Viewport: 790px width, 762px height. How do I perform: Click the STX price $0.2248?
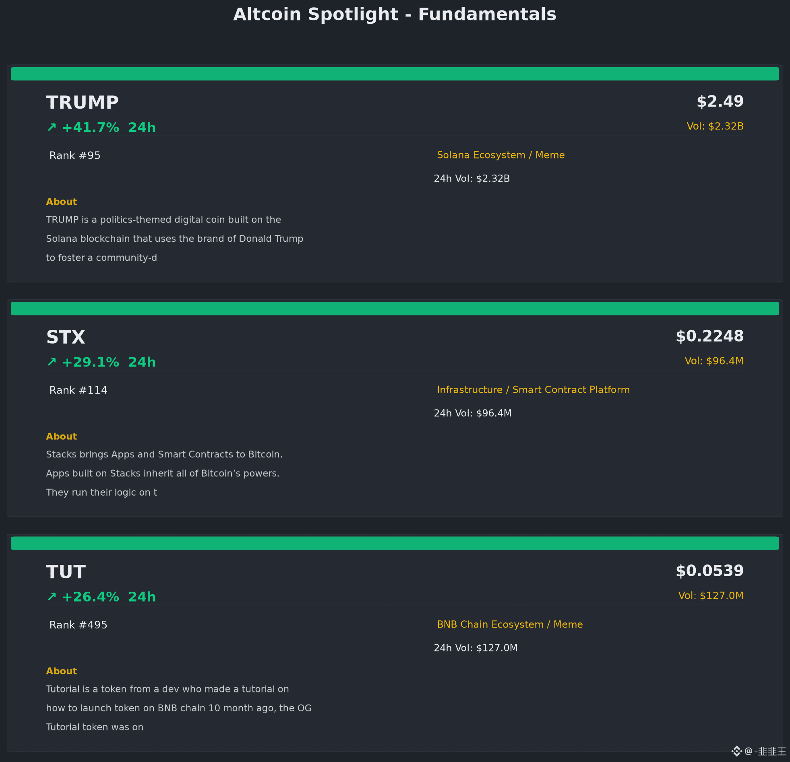click(710, 336)
